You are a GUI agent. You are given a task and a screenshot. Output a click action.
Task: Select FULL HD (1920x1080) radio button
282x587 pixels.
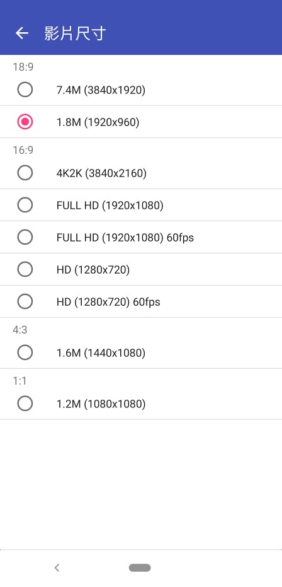click(x=25, y=205)
